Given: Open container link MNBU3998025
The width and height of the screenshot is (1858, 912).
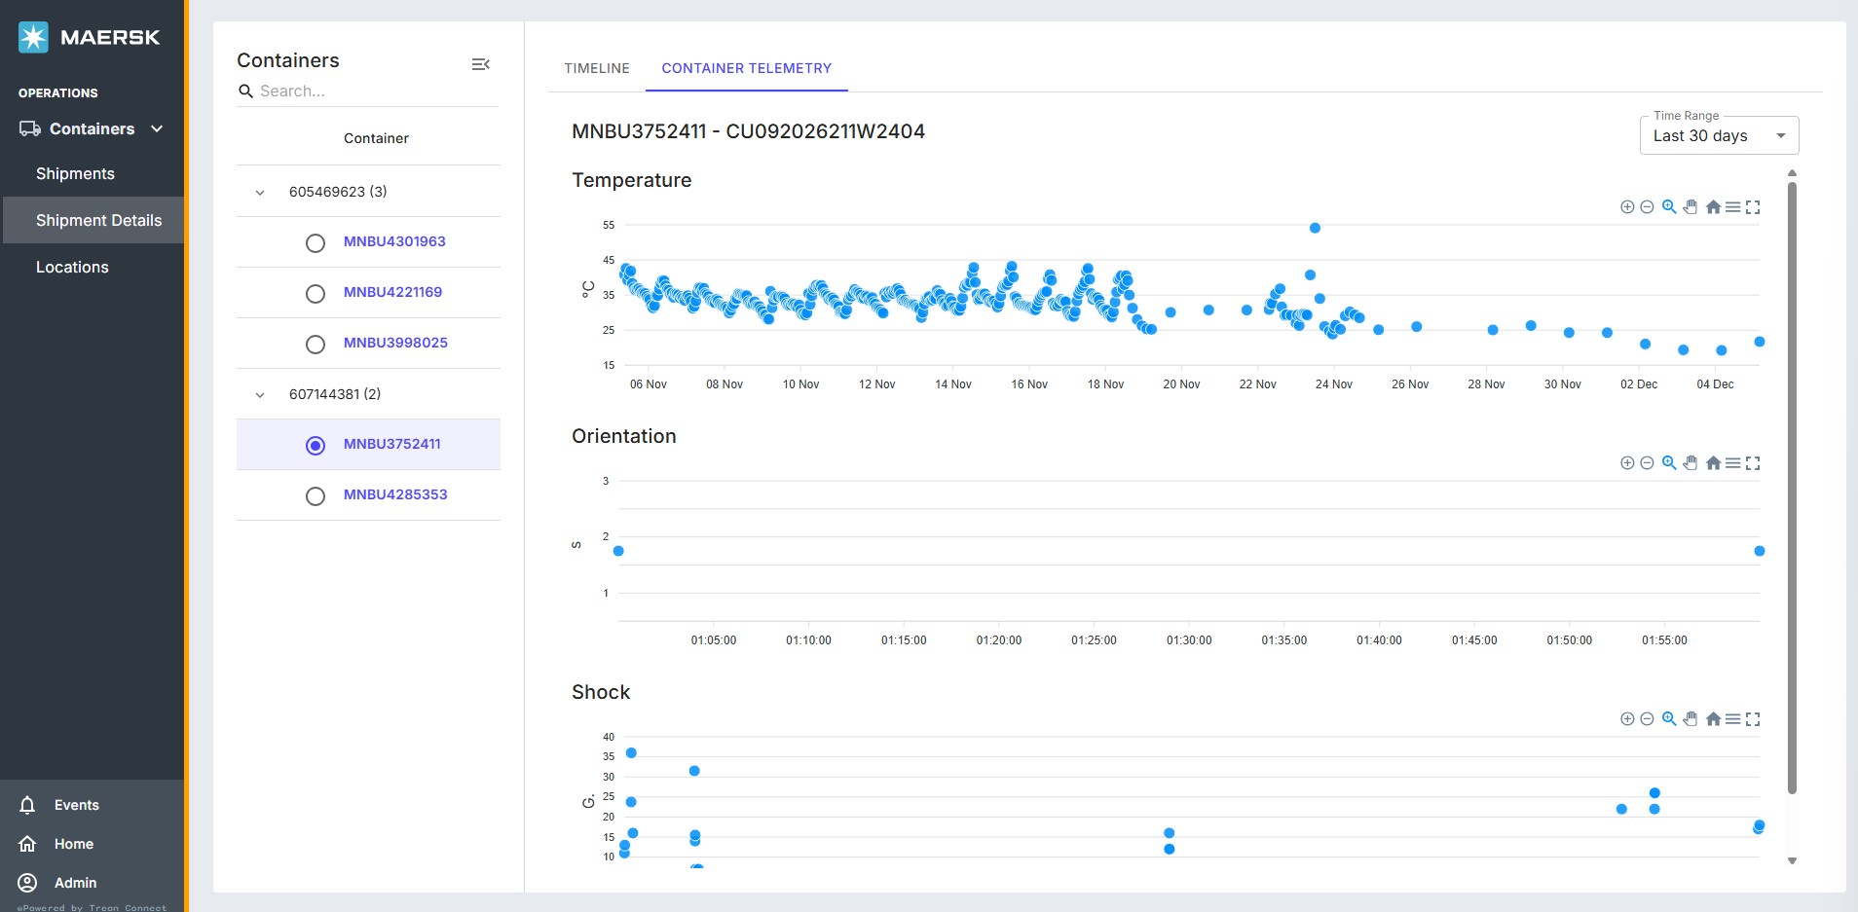Looking at the screenshot, I should tap(395, 343).
